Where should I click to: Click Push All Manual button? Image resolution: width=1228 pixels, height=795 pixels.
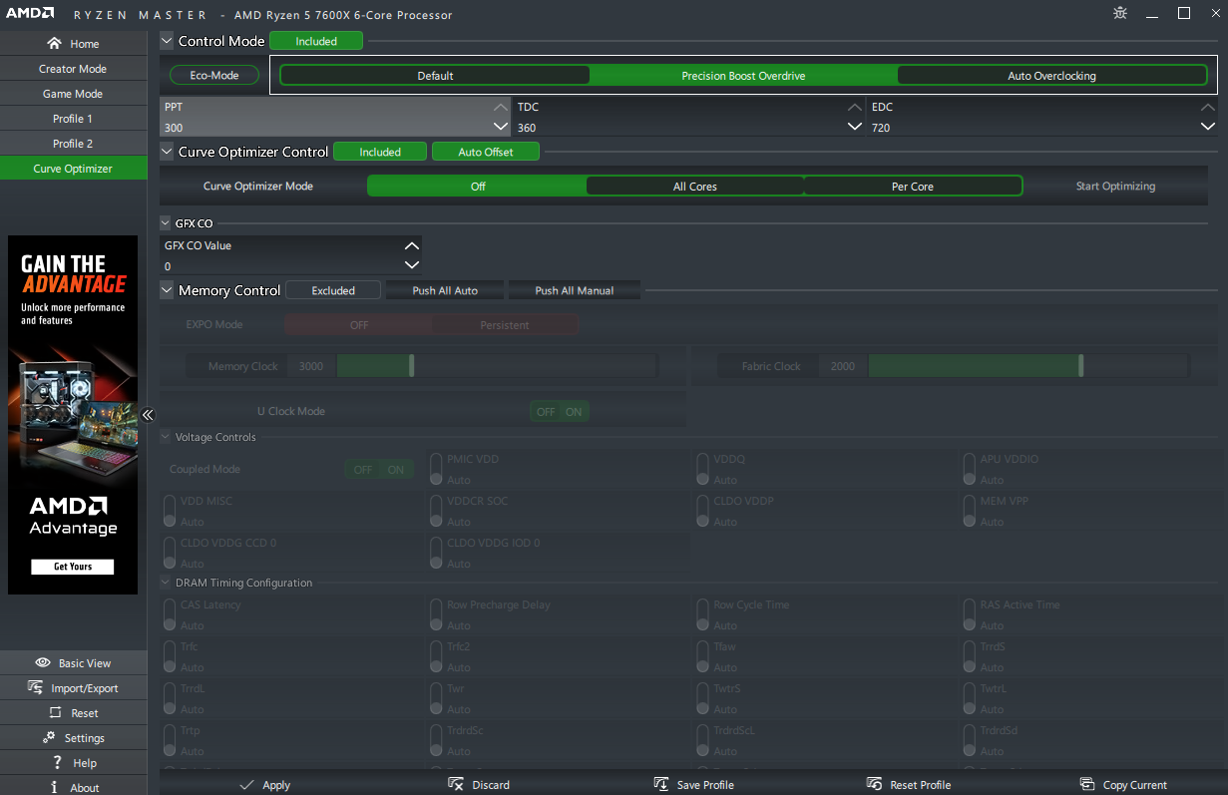pos(575,290)
